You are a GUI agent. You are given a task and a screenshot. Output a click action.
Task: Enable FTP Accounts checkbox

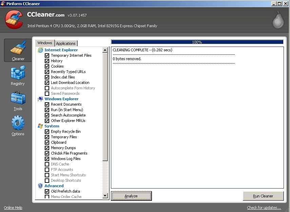47,170
